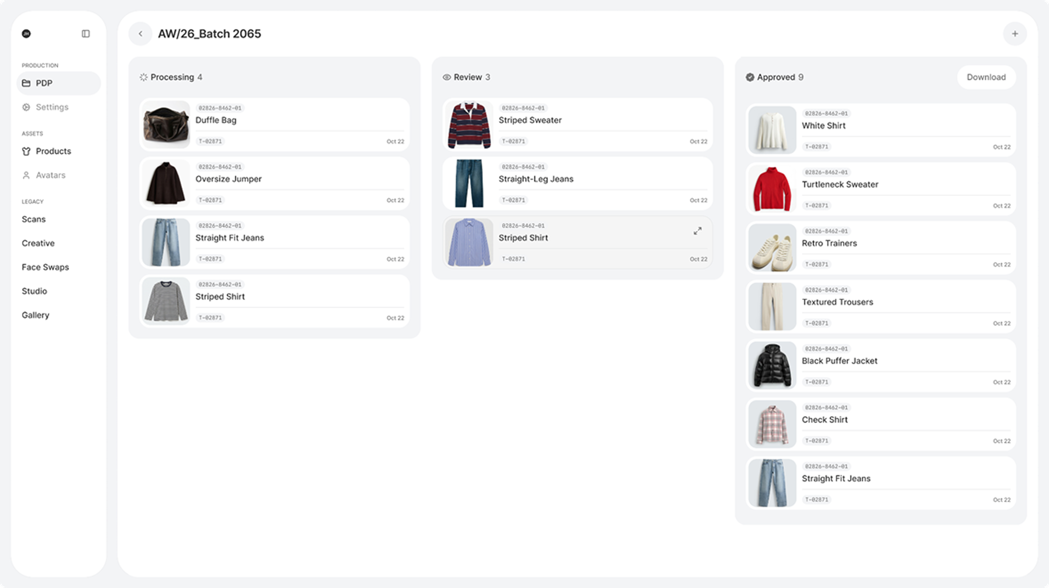Open the Duffle Bag thumbnail
This screenshot has height=588, width=1049.
coord(166,125)
